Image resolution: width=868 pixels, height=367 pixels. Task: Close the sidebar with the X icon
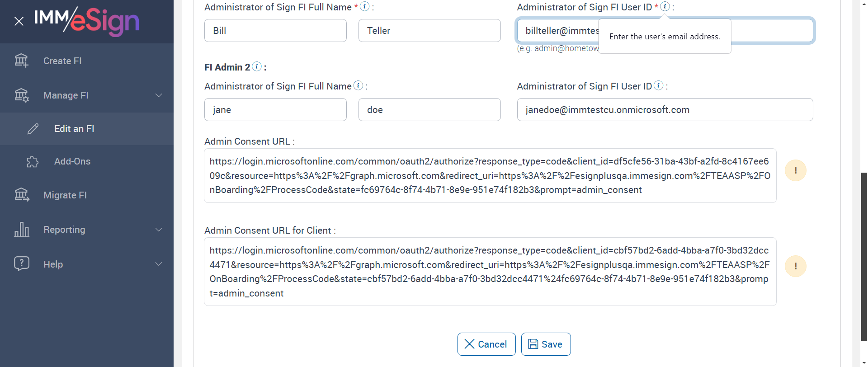(x=19, y=21)
